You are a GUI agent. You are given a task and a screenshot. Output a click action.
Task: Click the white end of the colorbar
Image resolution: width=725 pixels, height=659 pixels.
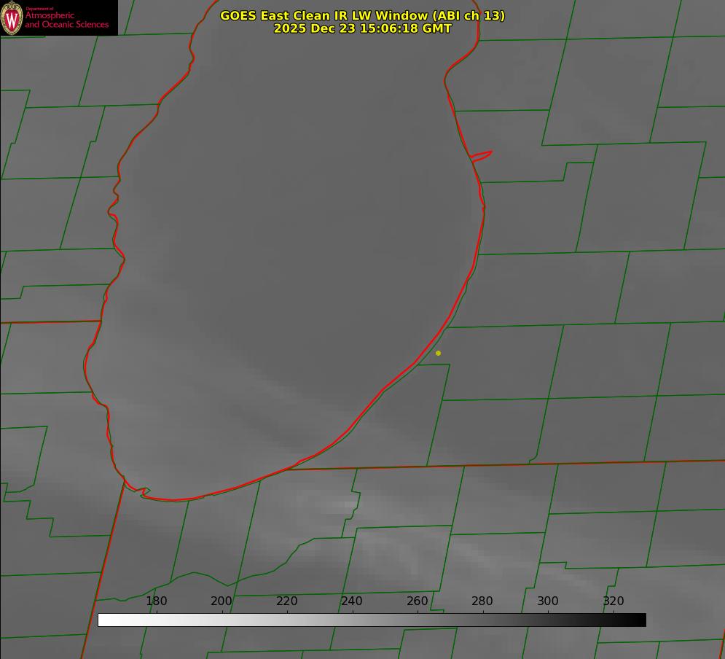click(x=103, y=620)
